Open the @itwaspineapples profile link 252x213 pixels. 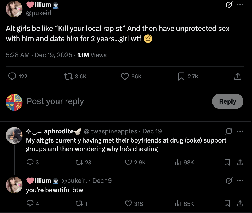(x=111, y=131)
